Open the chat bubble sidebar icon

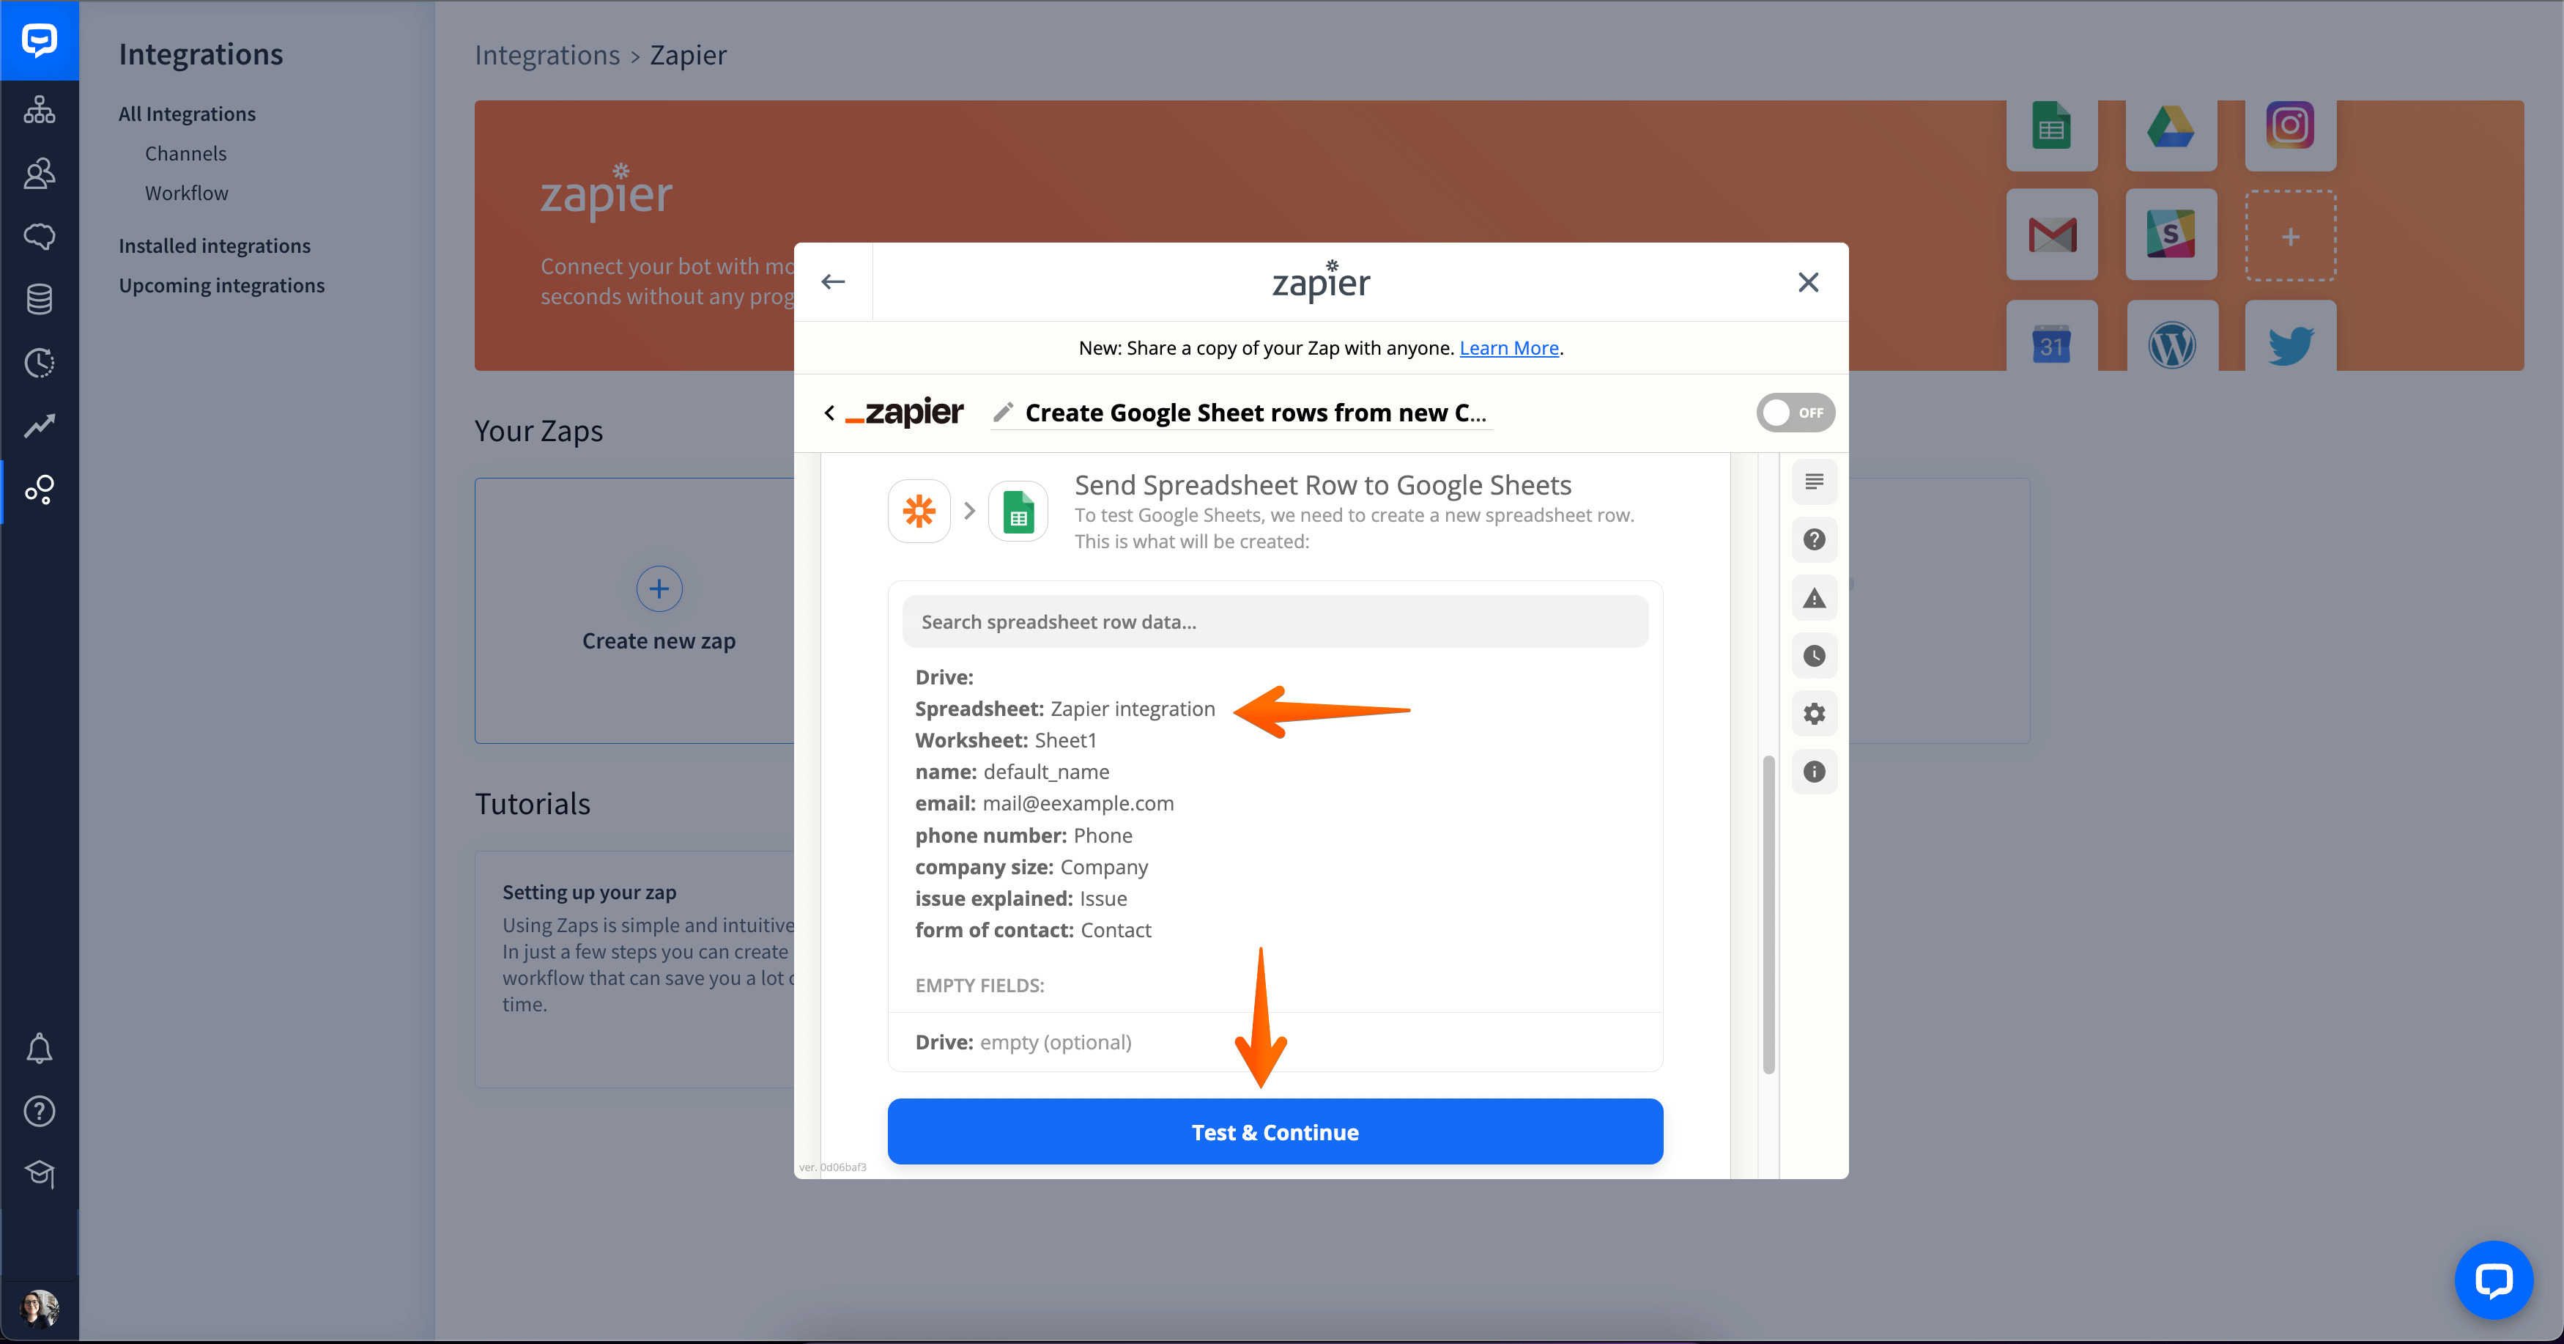(39, 237)
